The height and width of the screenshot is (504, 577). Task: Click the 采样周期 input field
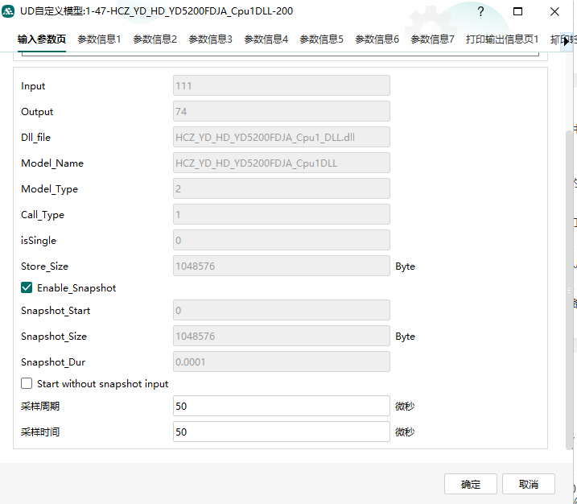click(x=282, y=407)
